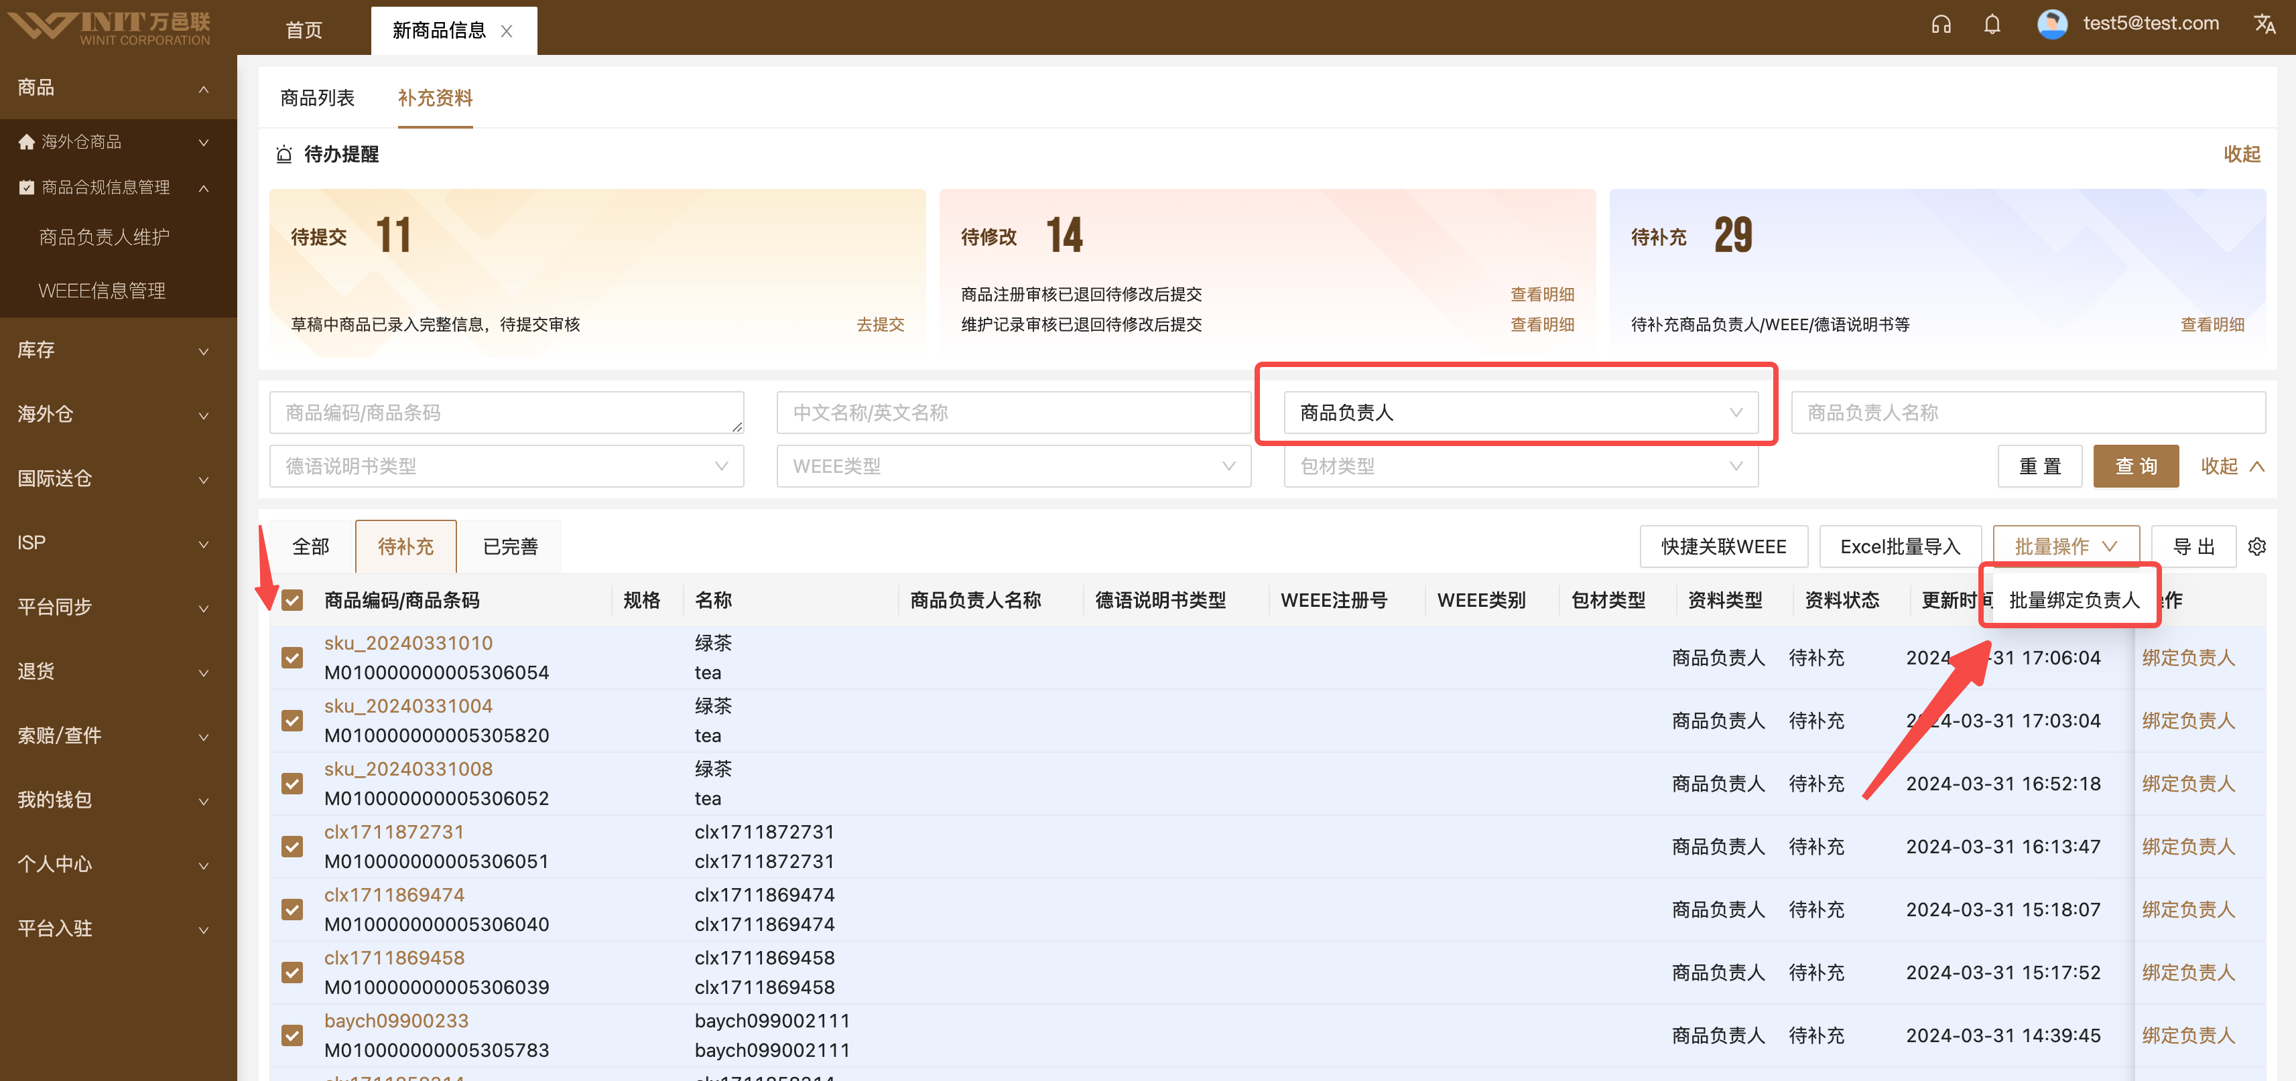Viewport: 2296px width, 1081px height.
Task: Focus the 商品负责人名称 input field
Action: (2028, 413)
